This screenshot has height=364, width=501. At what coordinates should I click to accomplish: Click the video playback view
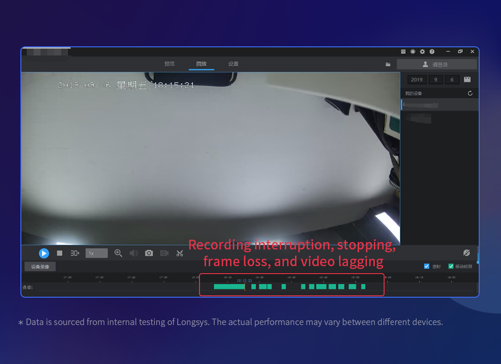[211, 159]
